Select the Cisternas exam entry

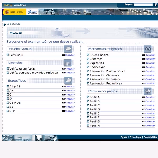96,59
